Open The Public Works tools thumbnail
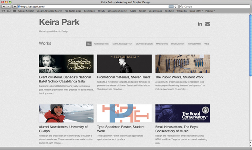 [182, 64]
